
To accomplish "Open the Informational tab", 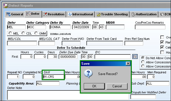I will 80,14.
